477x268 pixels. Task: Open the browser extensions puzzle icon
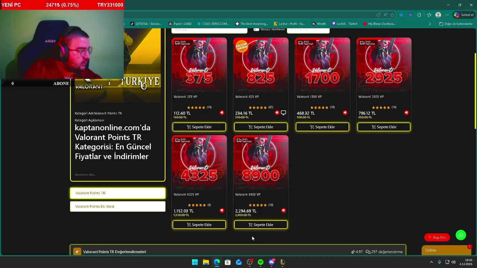[x=419, y=15]
